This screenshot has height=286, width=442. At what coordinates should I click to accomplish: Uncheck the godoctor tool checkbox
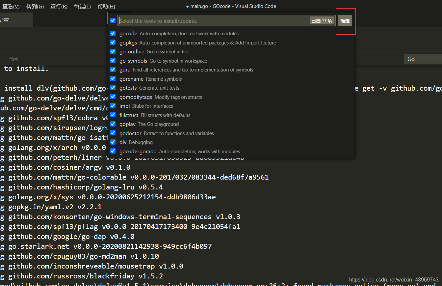point(113,133)
